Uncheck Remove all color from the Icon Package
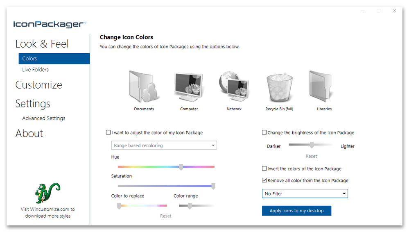The width and height of the screenshot is (409, 232). click(264, 180)
